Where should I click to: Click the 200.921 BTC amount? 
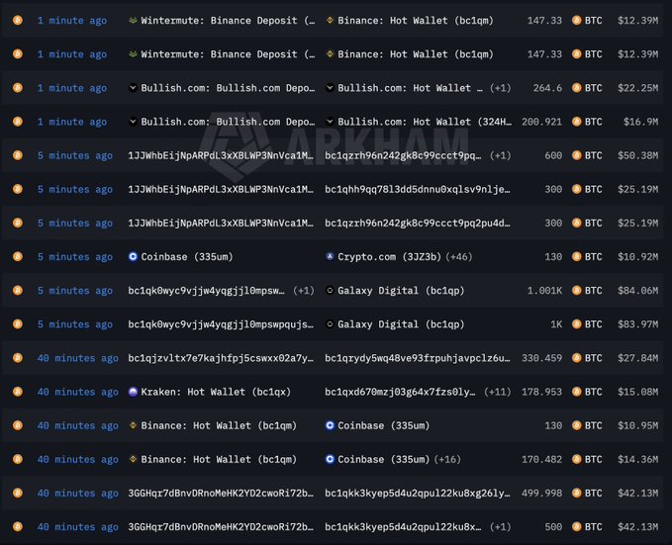541,122
